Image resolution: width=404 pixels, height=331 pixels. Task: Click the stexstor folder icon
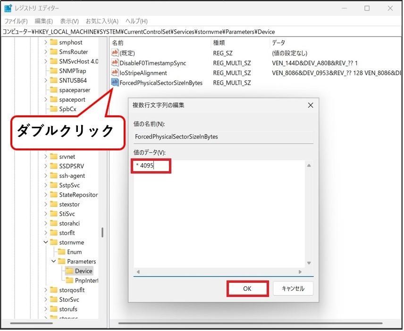53,204
